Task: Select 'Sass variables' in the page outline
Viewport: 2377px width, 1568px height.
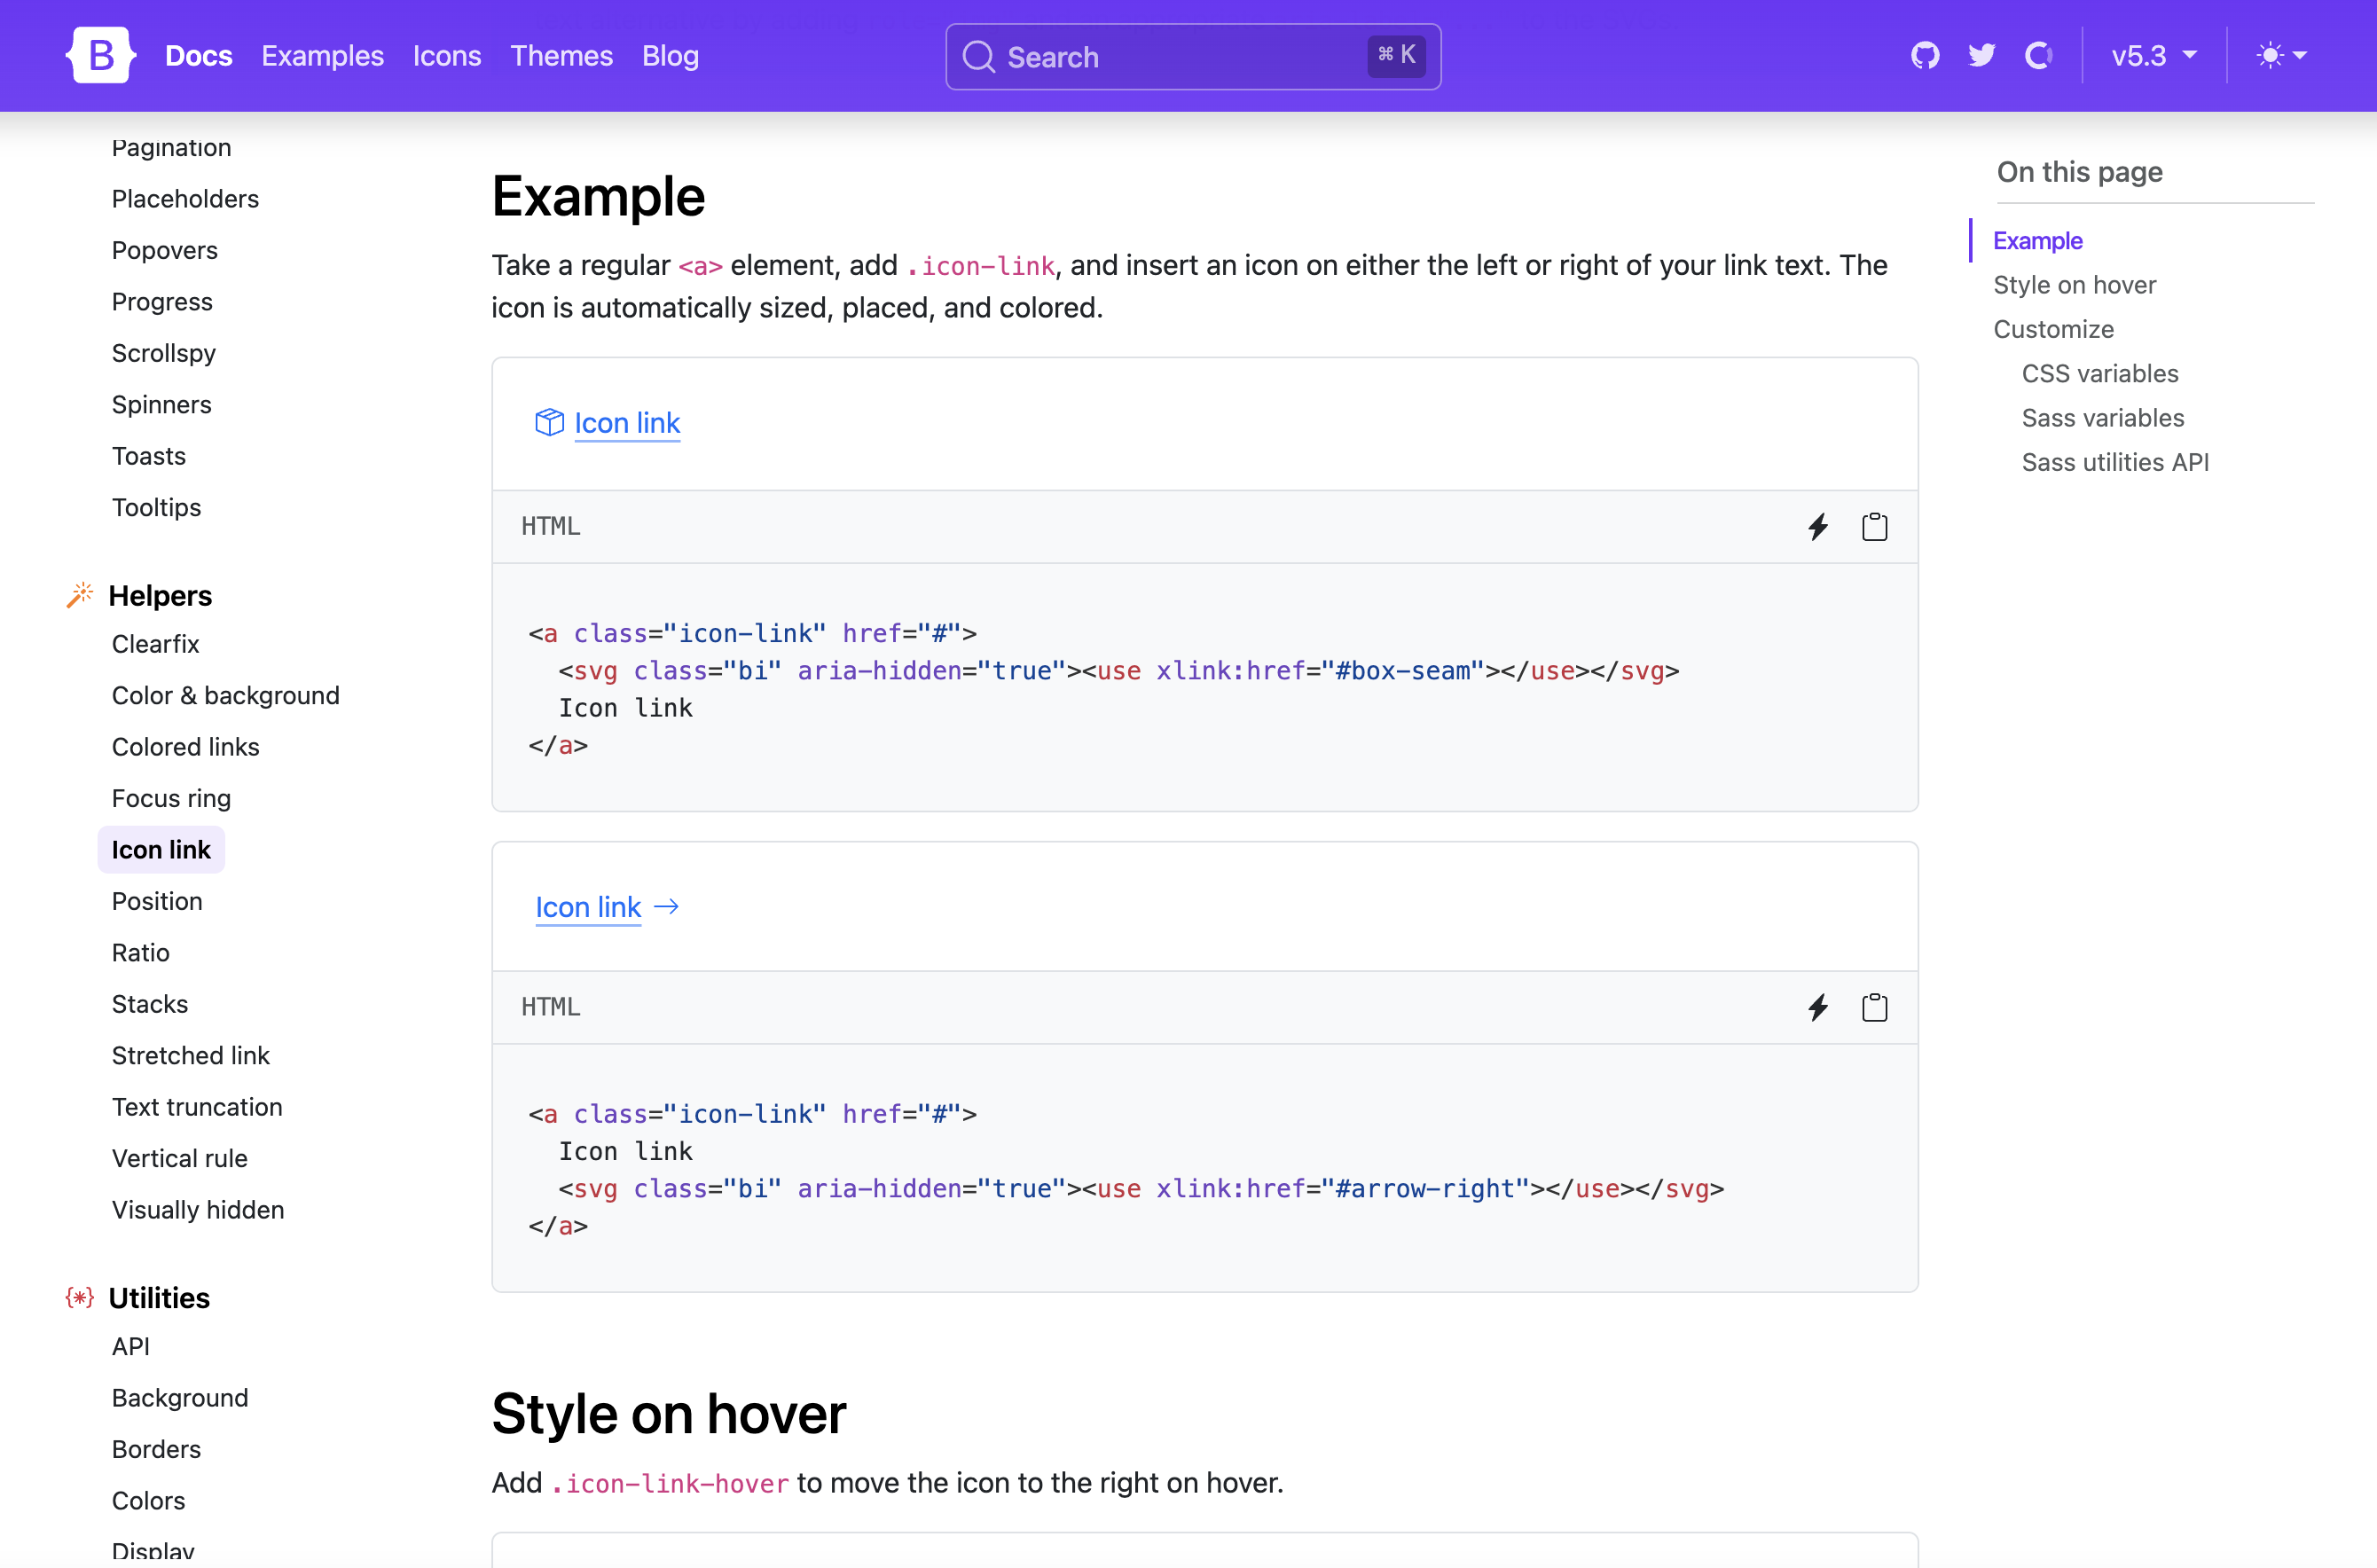Action: click(2102, 418)
